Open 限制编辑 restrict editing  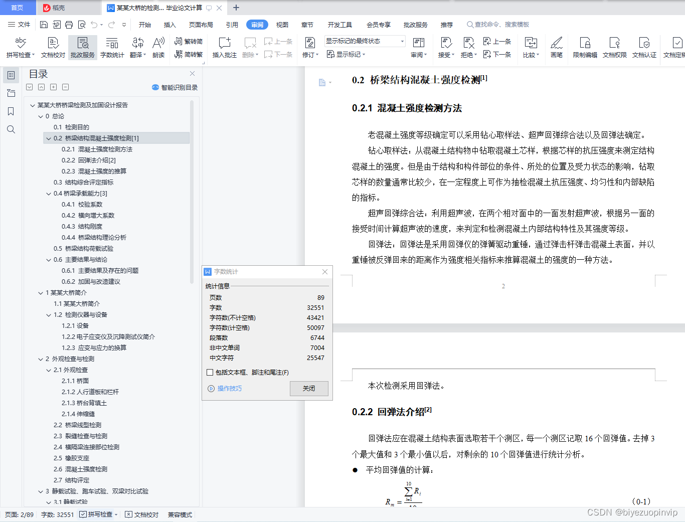585,48
